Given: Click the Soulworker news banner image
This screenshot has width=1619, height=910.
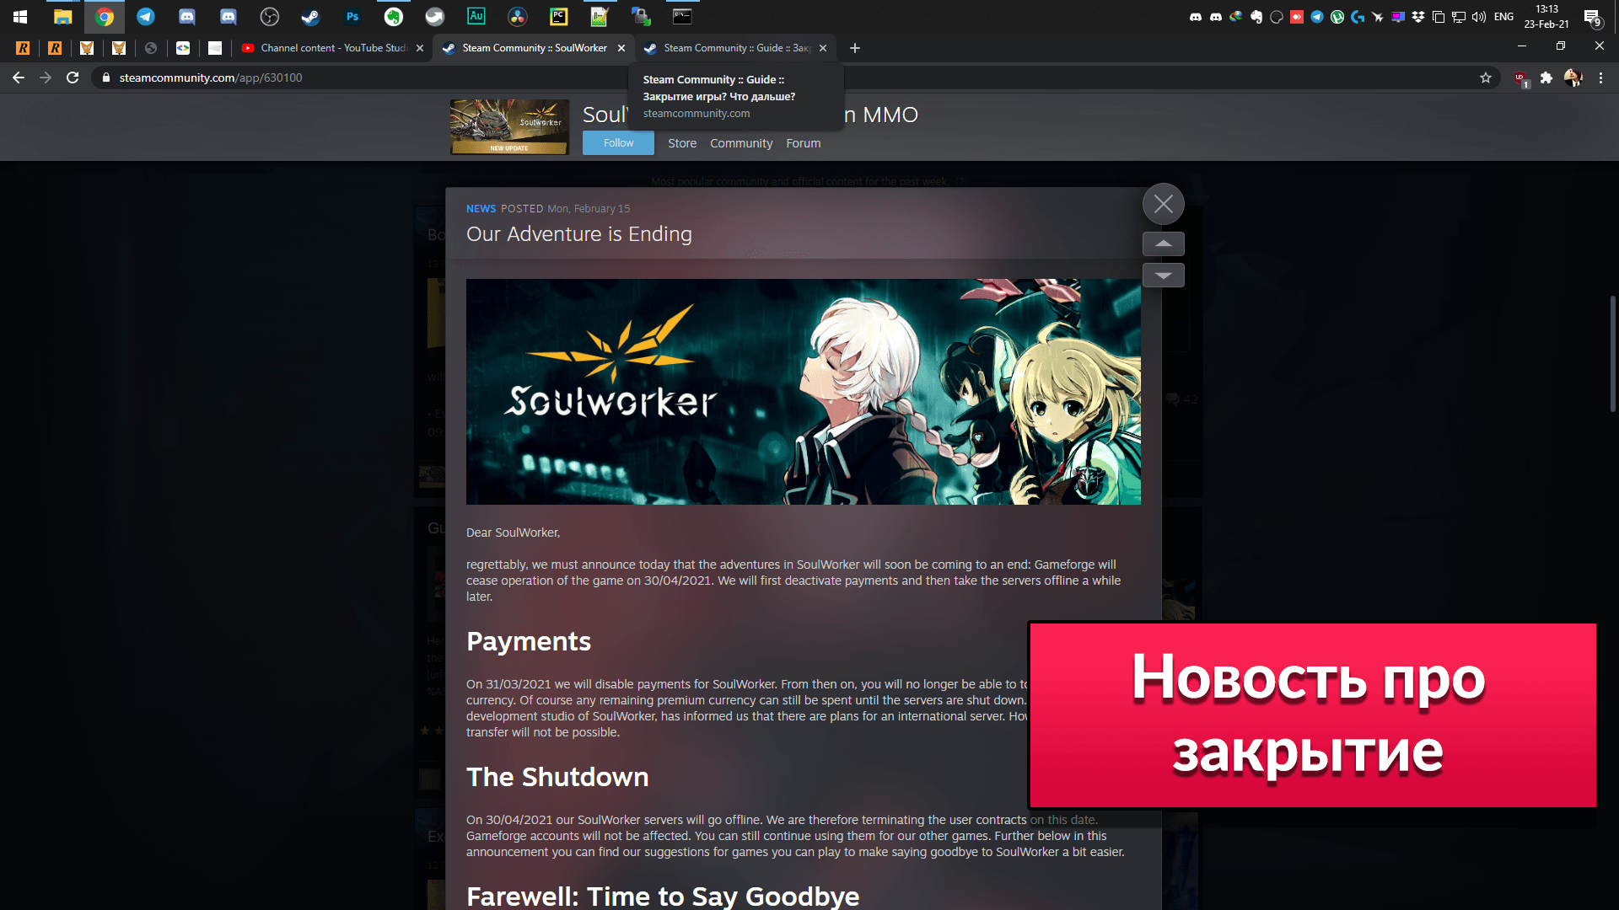Looking at the screenshot, I should [x=804, y=392].
